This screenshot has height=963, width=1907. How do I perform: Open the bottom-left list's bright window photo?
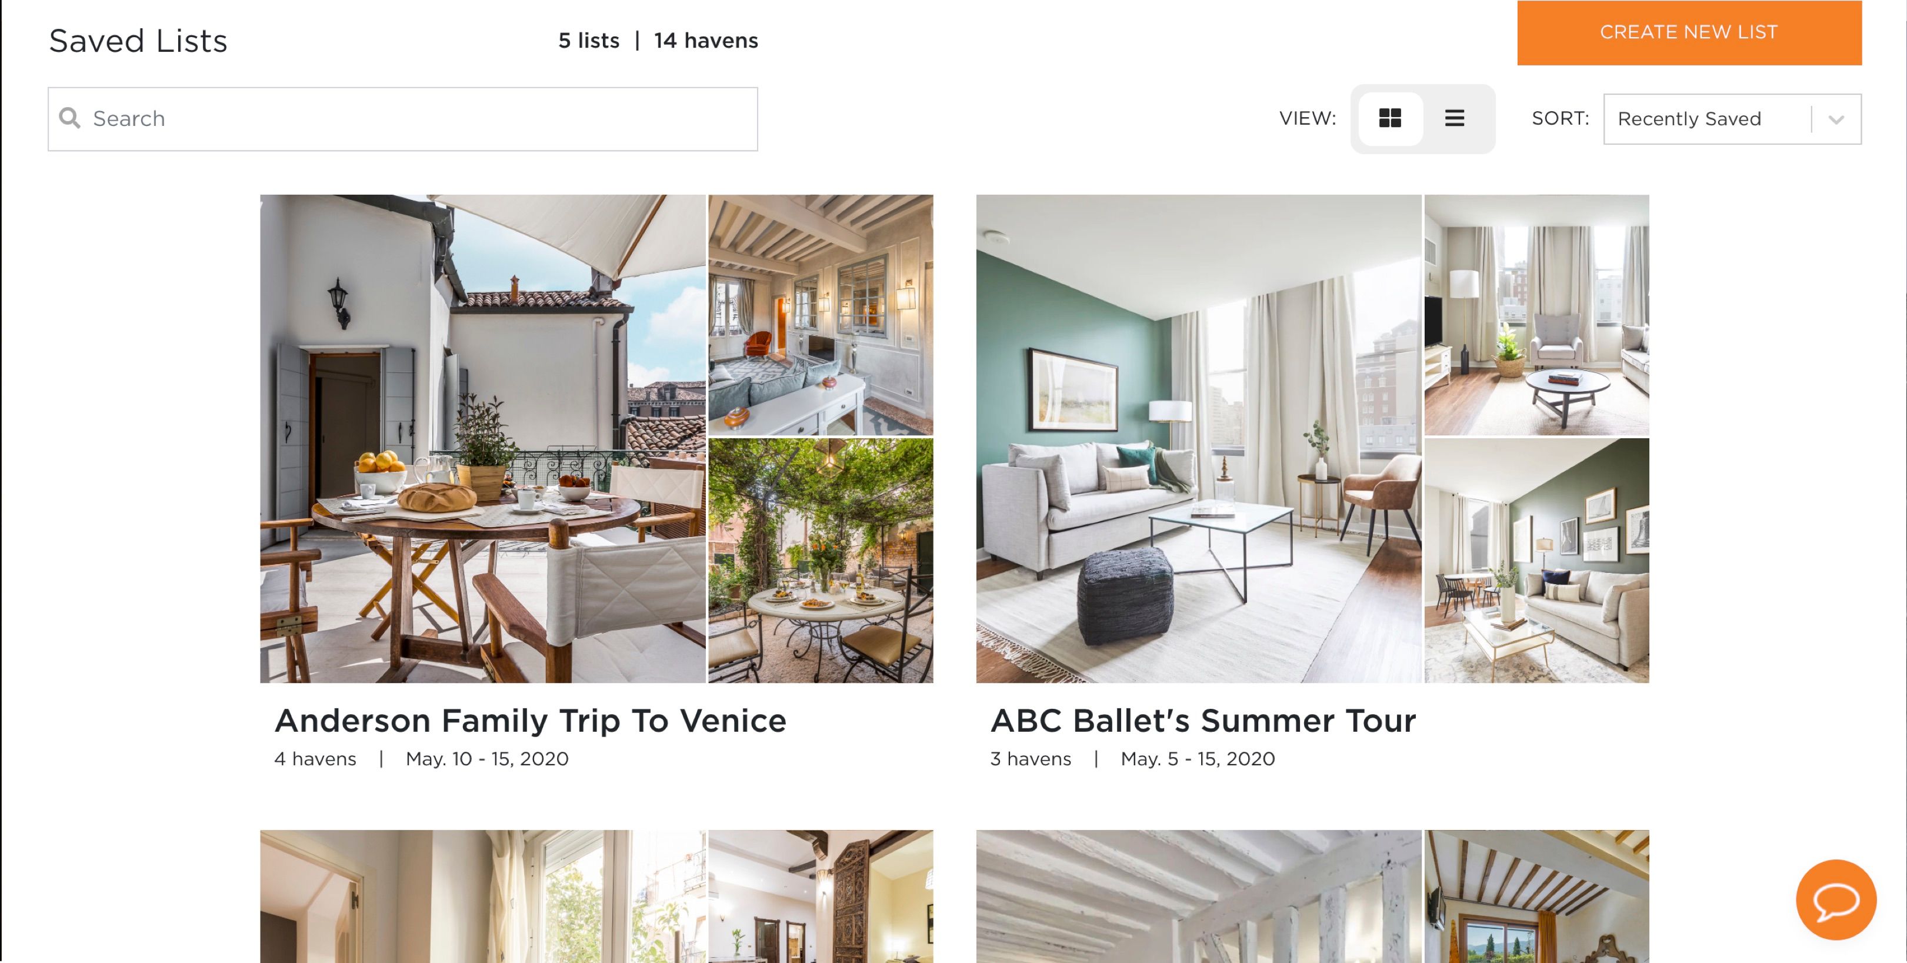(483, 897)
